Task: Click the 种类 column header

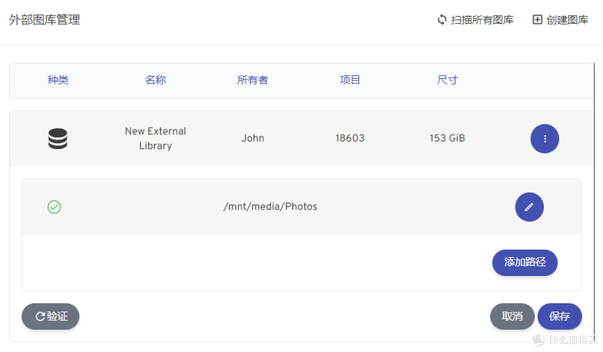Action: pos(58,80)
